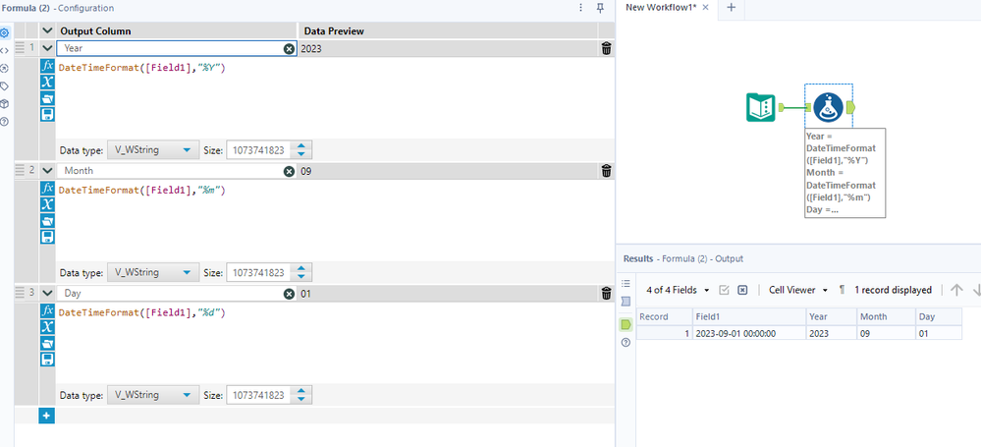Click the Day expression editor text
The height and width of the screenshot is (447, 981).
pyautogui.click(x=141, y=311)
